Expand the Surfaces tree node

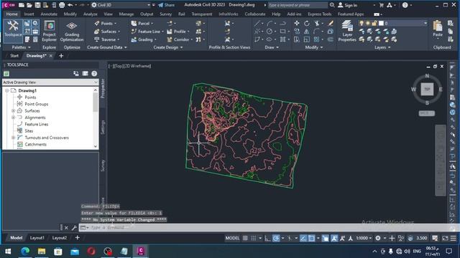tap(13, 111)
